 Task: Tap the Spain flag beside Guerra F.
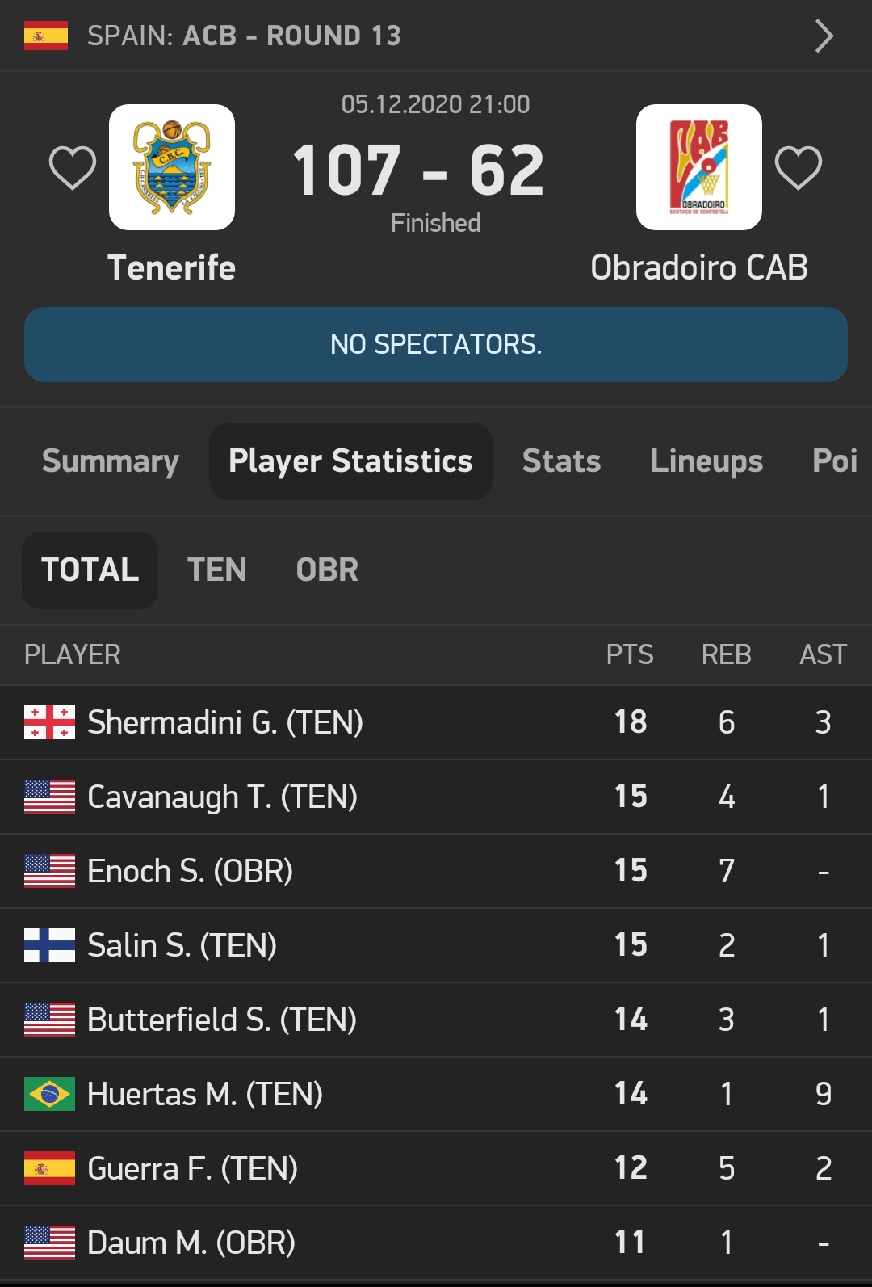(49, 1168)
